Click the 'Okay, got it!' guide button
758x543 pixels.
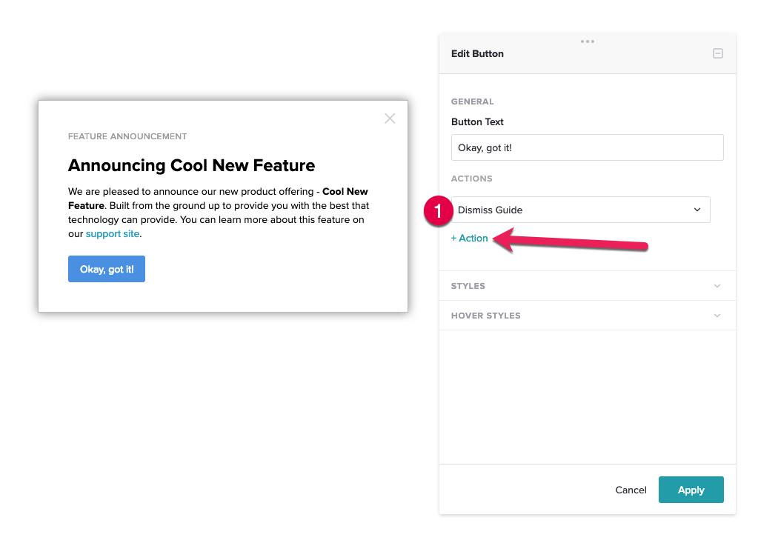pos(107,269)
